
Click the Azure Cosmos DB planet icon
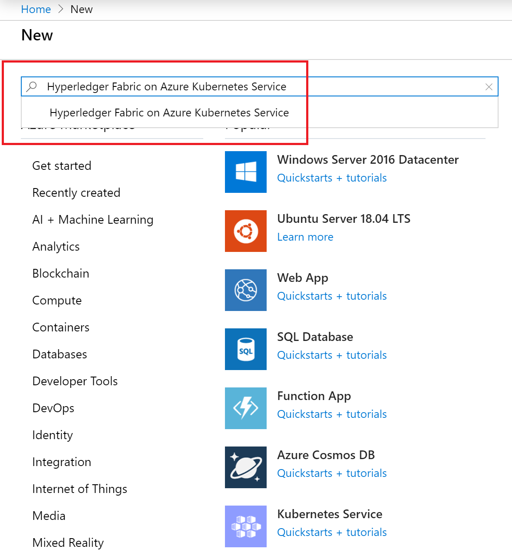246,467
